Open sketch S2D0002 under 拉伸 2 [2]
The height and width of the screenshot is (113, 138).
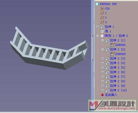[118, 54]
